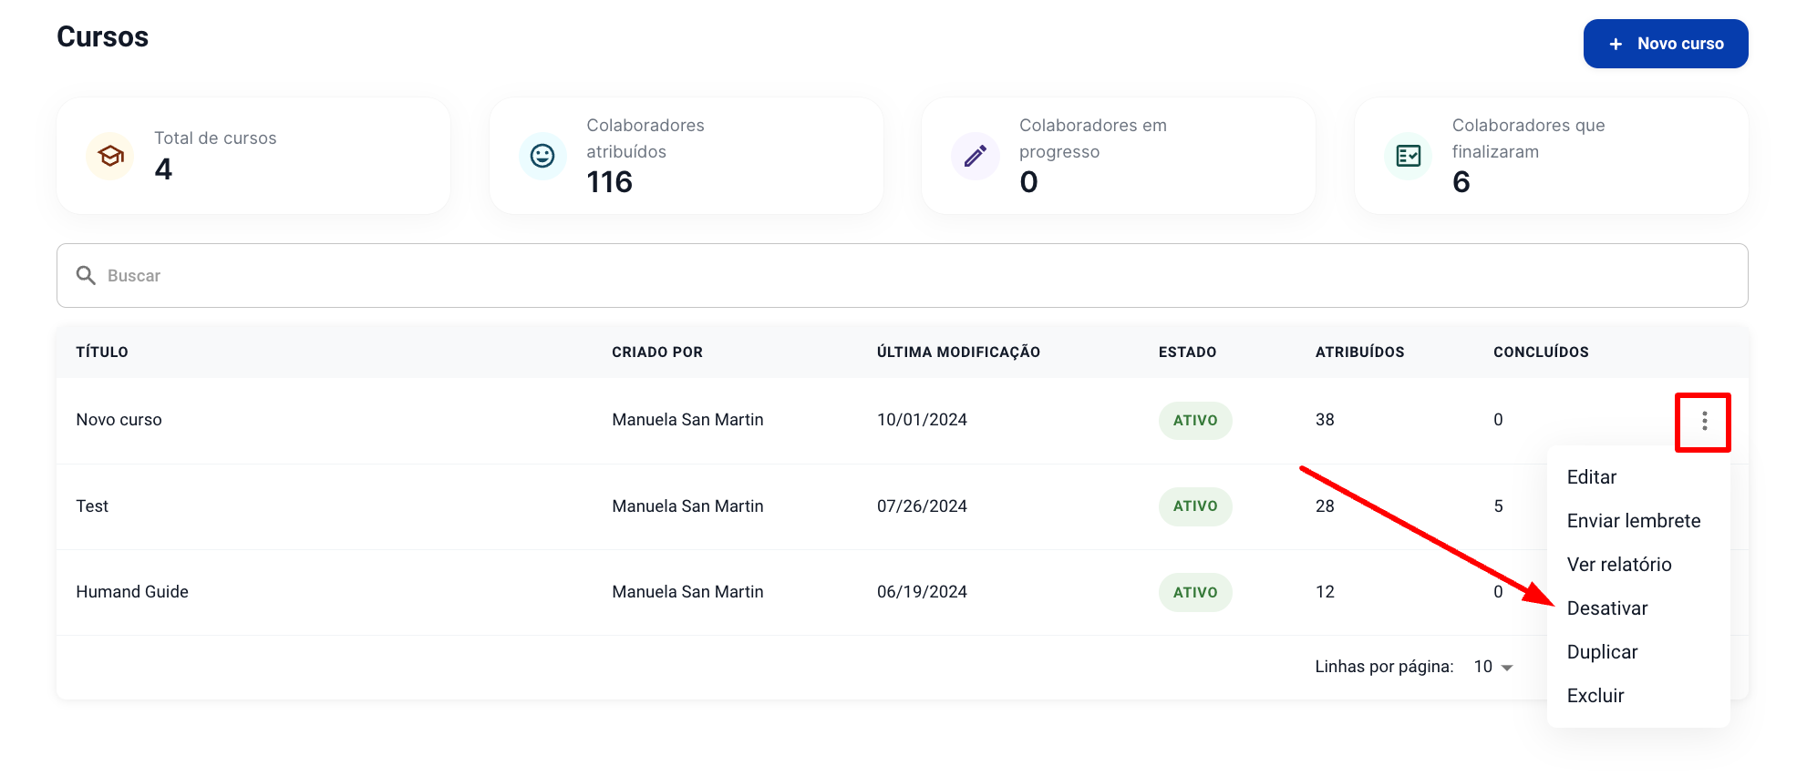This screenshot has width=1807, height=776.
Task: Click the Colaboradores que finalizaram value 6
Action: [x=1461, y=182]
